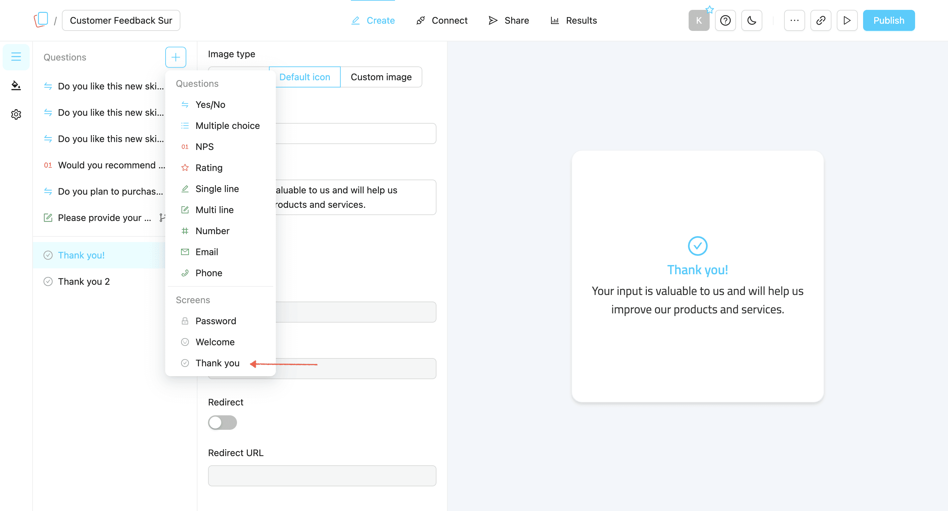948x511 pixels.
Task: Add a Multiple choice question
Action: tap(227, 126)
